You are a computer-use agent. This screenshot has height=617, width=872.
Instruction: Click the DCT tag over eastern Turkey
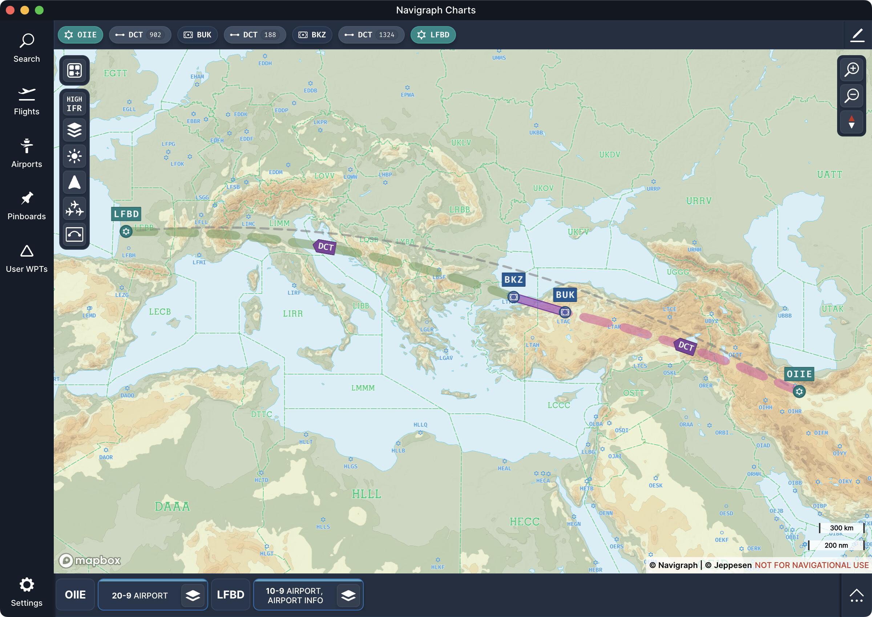coord(686,346)
